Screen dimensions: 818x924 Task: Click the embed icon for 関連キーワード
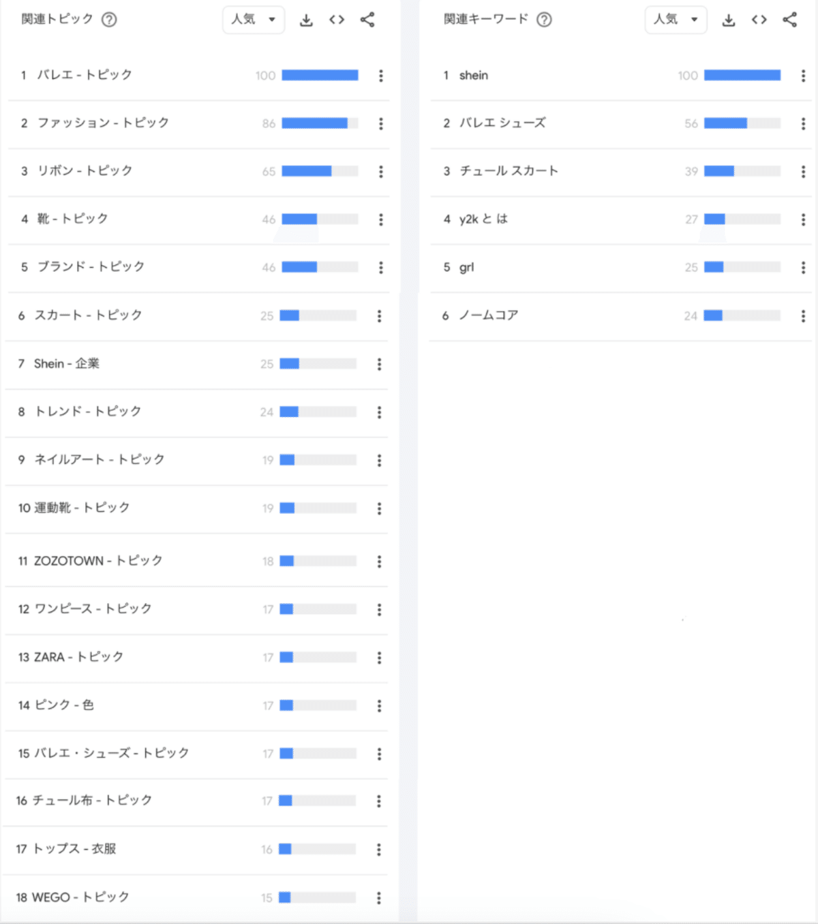tap(759, 20)
